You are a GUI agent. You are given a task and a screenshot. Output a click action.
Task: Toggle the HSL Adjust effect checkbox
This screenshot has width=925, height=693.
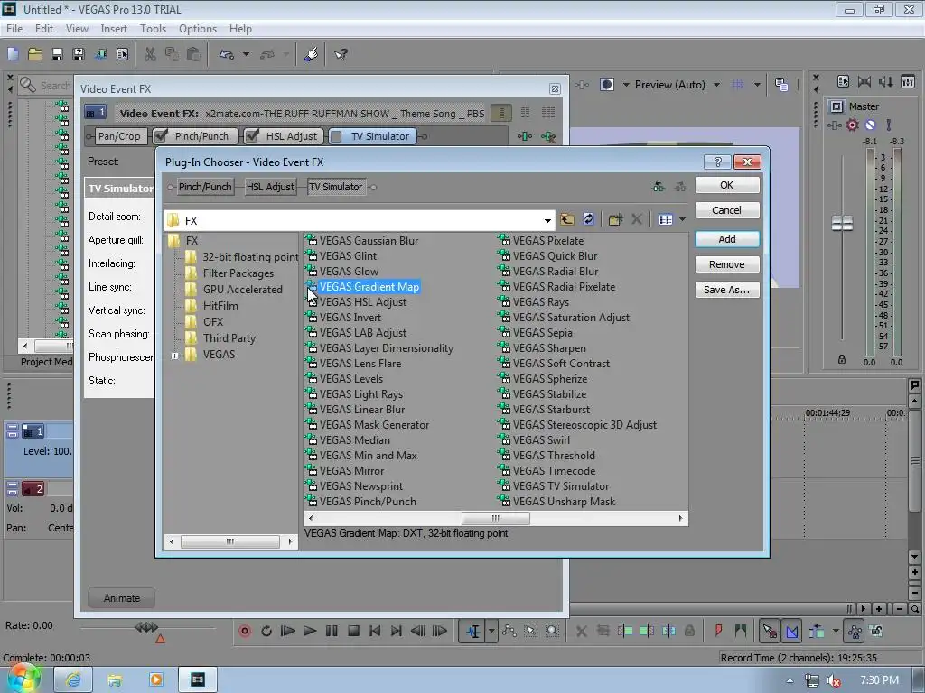point(251,136)
